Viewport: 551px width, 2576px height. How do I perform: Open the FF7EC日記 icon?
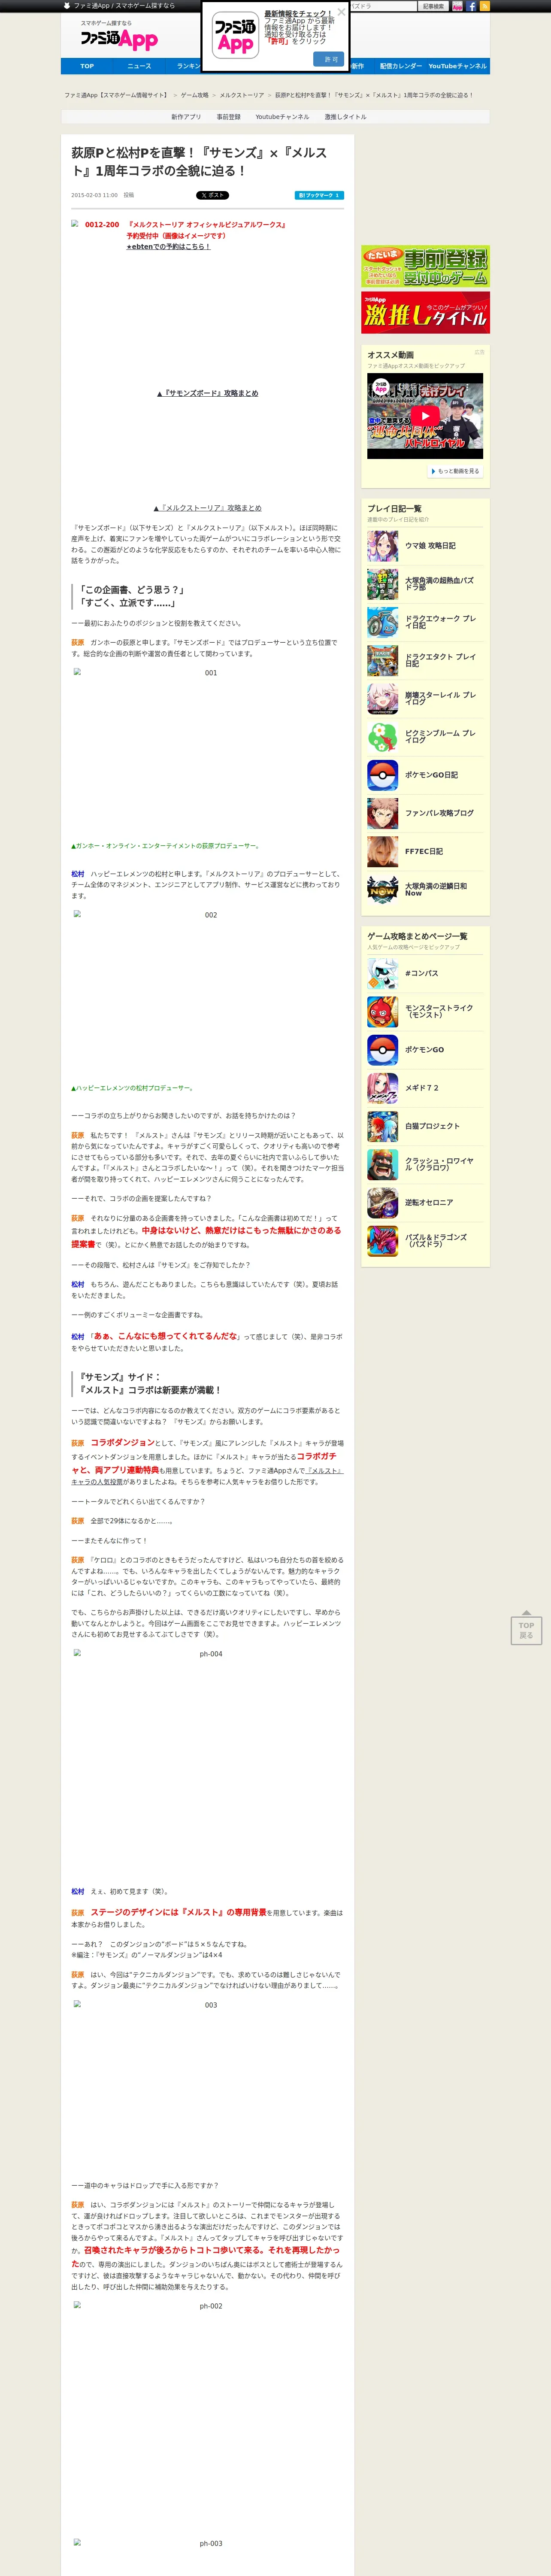click(382, 851)
